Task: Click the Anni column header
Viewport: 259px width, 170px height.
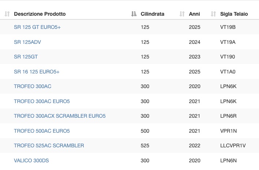Action: (194, 14)
